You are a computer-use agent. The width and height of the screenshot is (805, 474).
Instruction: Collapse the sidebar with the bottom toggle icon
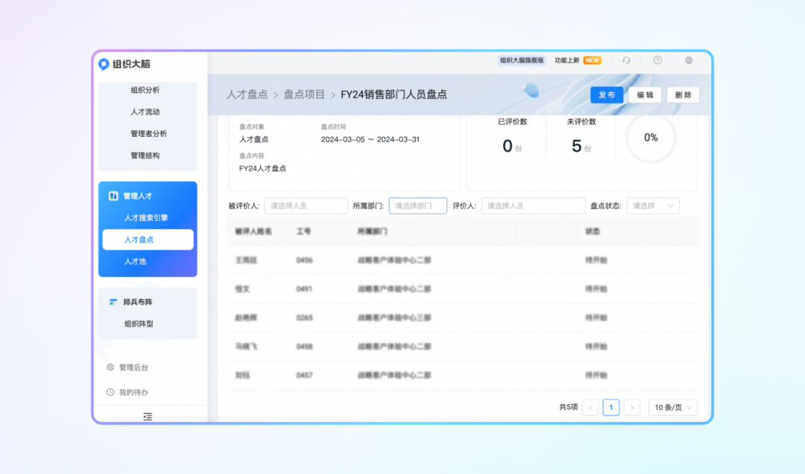coord(148,417)
